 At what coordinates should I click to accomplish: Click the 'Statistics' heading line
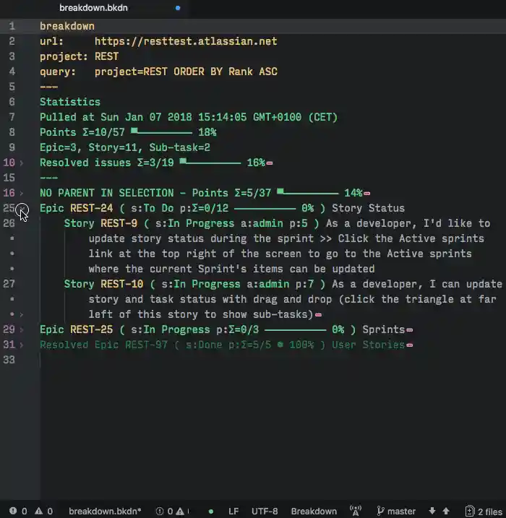click(70, 102)
